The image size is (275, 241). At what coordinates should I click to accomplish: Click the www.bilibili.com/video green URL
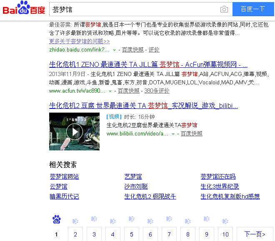click(137, 134)
